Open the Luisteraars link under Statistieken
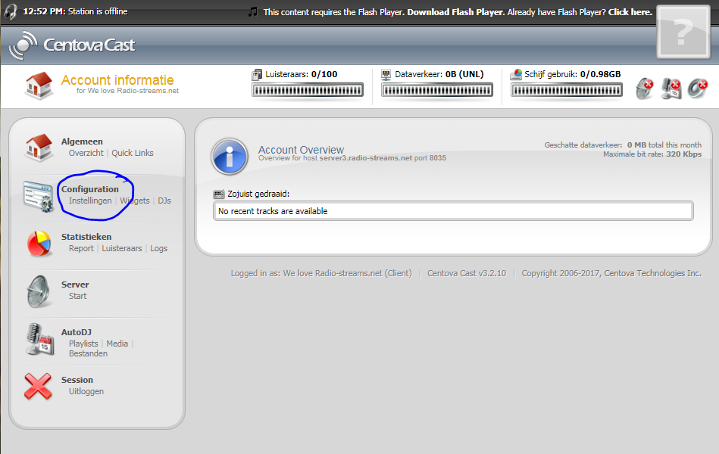 click(x=122, y=248)
